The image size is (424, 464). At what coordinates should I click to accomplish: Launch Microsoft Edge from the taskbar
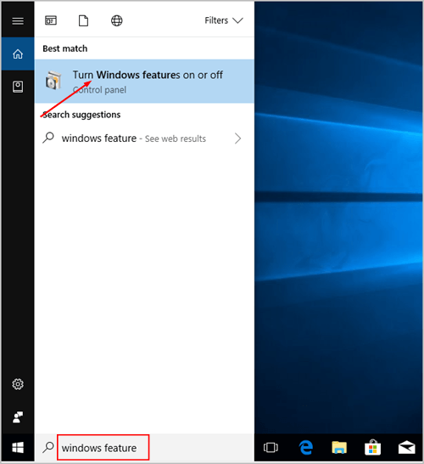(x=306, y=447)
